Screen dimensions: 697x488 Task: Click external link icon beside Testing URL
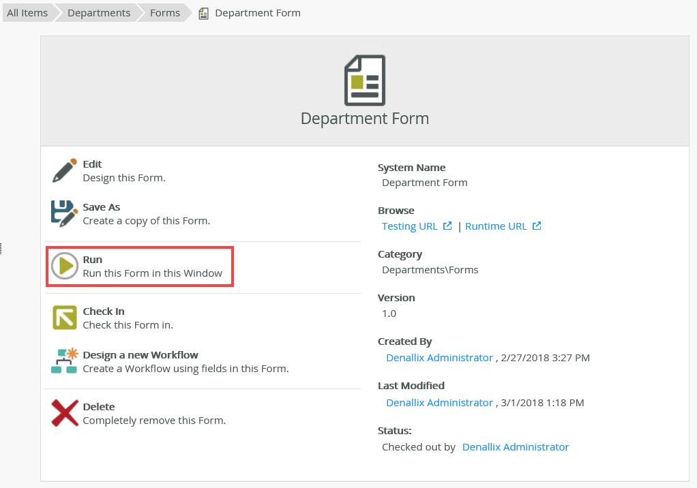tap(447, 226)
